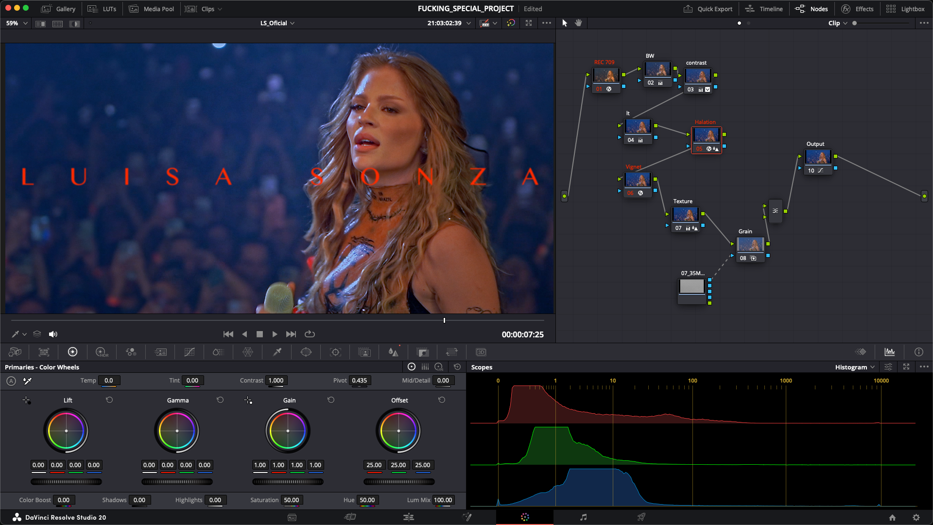Viewport: 933px width, 525px height.
Task: Select the Qualifier eyedropper tool
Action: 277,352
